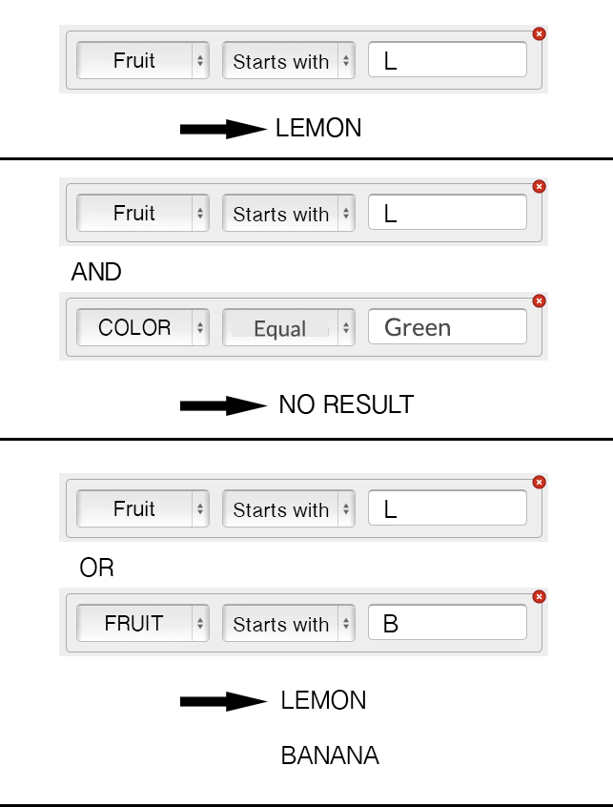613x807 pixels.
Task: Focus the topmost L value text field
Action: point(447,60)
